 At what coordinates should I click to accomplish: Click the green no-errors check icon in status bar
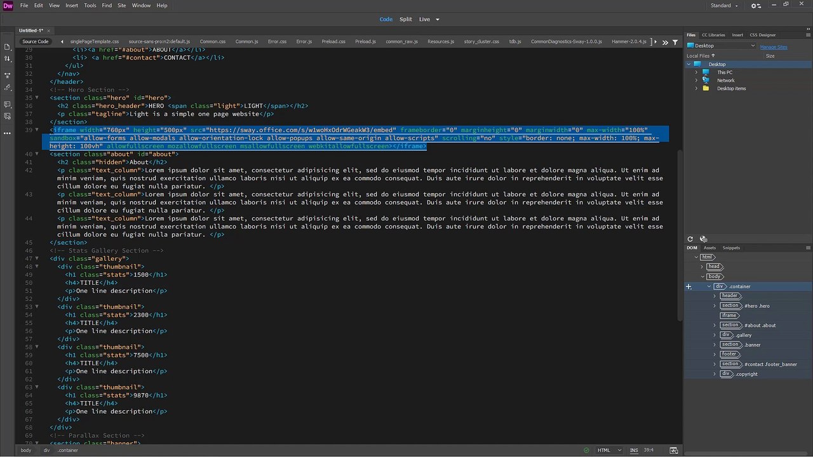point(586,451)
